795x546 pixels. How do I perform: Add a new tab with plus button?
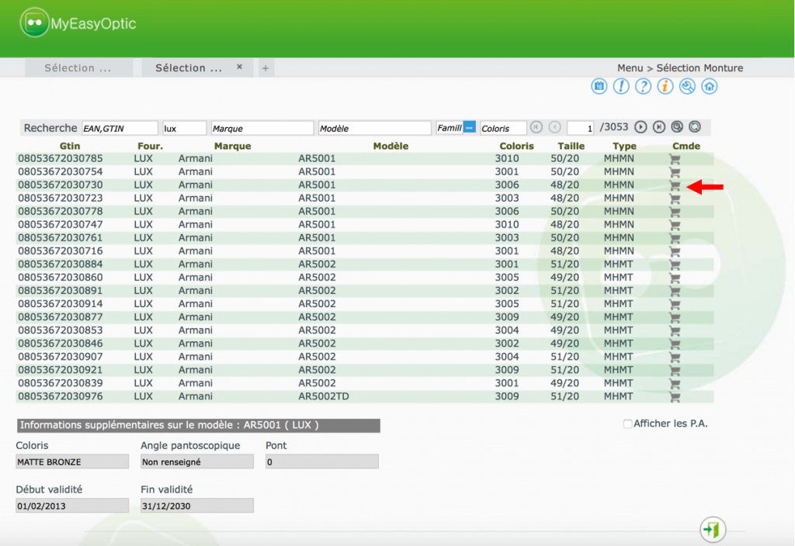click(266, 68)
